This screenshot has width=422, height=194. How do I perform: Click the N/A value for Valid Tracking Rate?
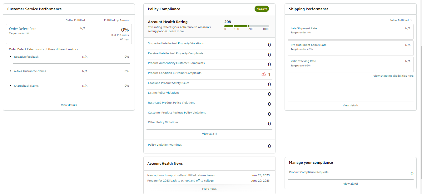pyautogui.click(x=408, y=61)
